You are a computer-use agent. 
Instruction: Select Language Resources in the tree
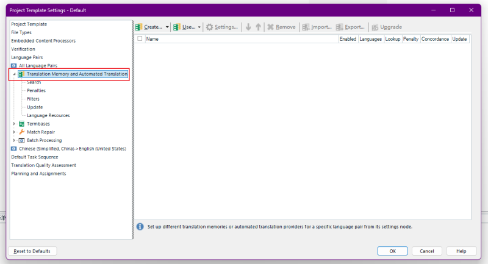coord(48,115)
